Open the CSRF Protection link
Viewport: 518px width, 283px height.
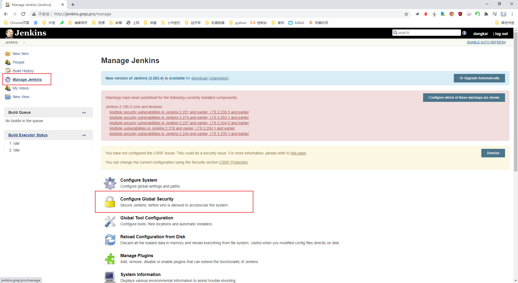pyautogui.click(x=233, y=162)
